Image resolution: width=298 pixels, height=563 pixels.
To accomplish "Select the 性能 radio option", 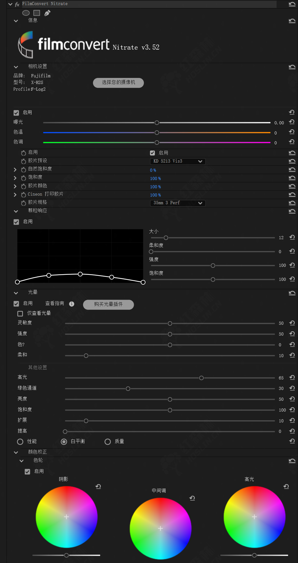I will point(20,442).
